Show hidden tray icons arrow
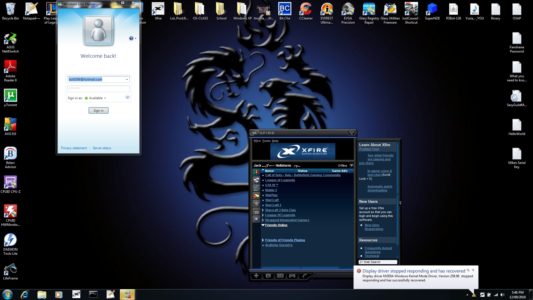 click(x=467, y=295)
